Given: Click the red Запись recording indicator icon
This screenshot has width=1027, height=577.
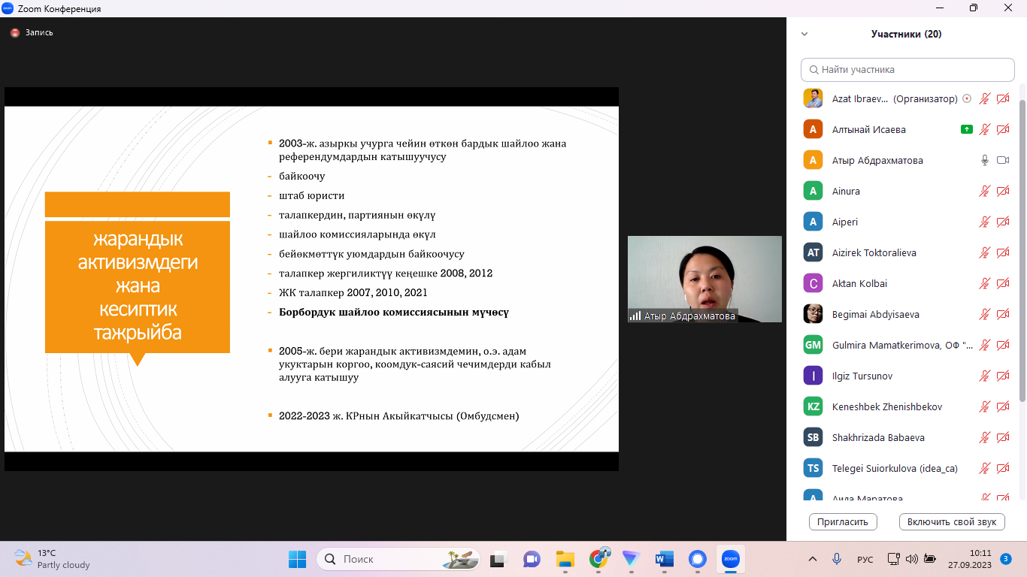Looking at the screenshot, I should click(x=14, y=33).
